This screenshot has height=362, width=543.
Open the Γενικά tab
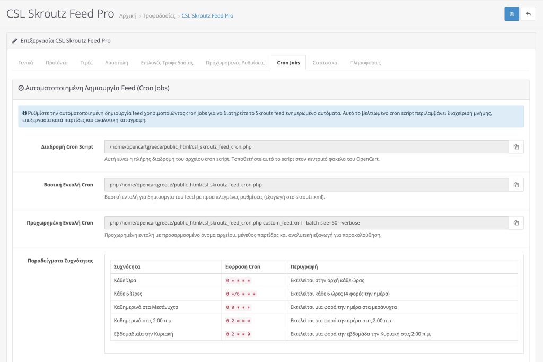[25, 63]
